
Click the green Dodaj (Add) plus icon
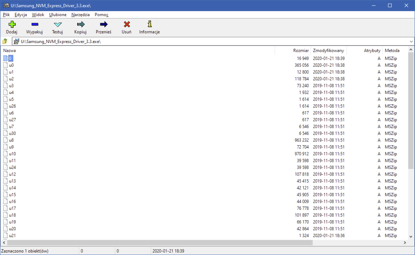pos(12,24)
